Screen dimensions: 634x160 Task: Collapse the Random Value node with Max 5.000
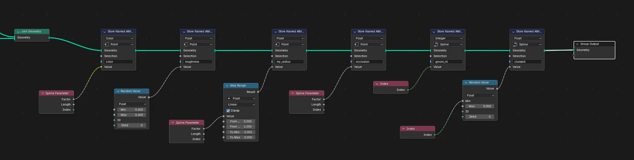(466, 83)
